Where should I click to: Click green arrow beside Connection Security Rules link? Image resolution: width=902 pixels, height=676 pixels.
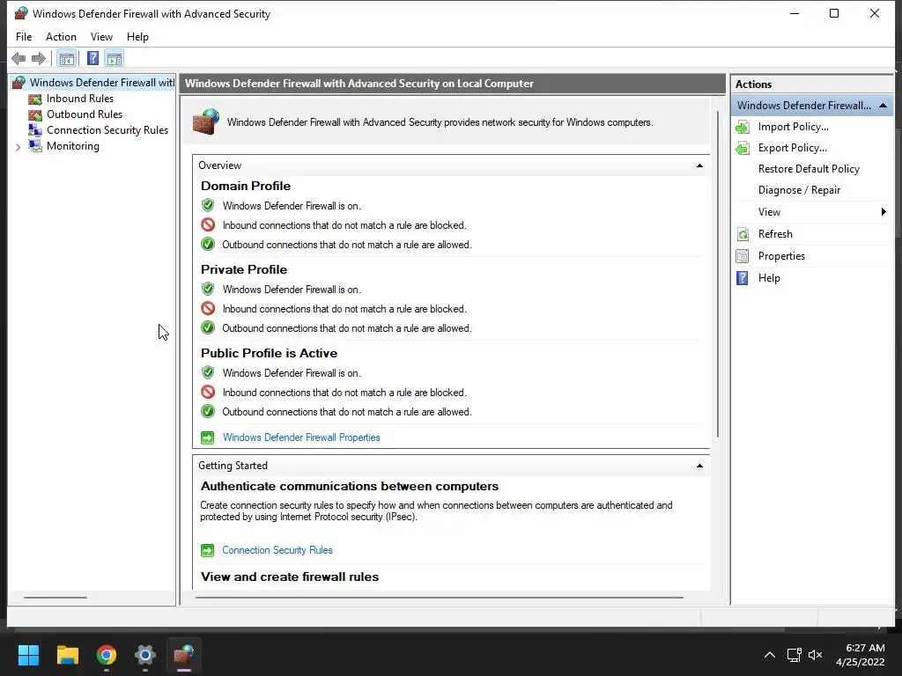[207, 550]
